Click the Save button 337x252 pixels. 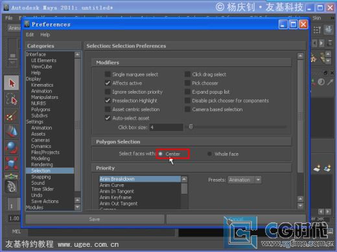(x=95, y=219)
